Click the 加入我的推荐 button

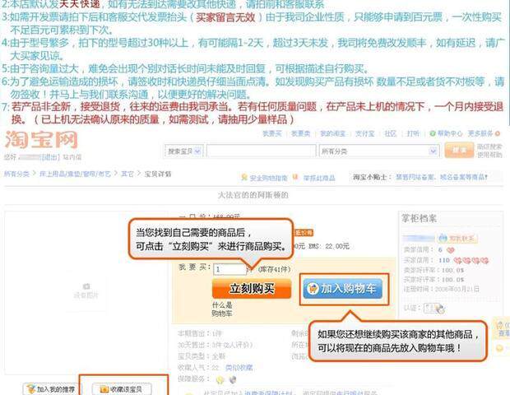pyautogui.click(x=51, y=389)
